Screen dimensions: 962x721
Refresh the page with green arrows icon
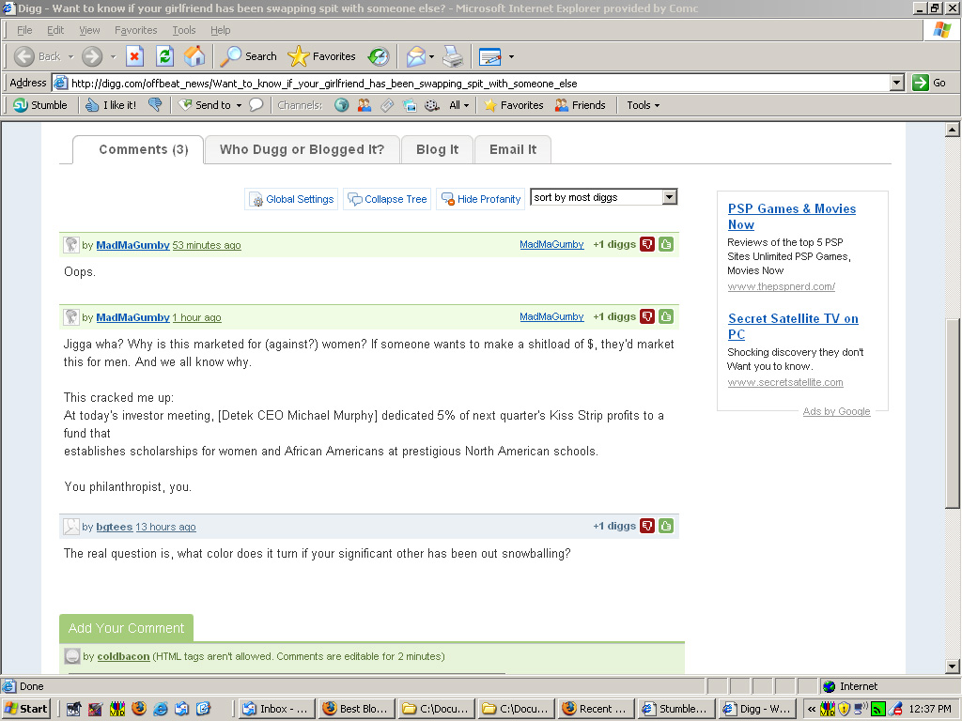click(164, 56)
